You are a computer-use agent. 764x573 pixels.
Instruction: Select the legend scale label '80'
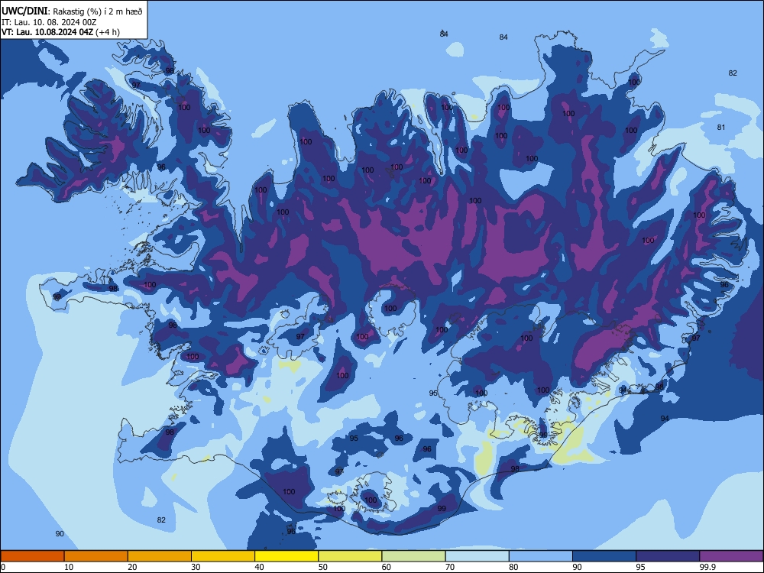click(x=513, y=567)
